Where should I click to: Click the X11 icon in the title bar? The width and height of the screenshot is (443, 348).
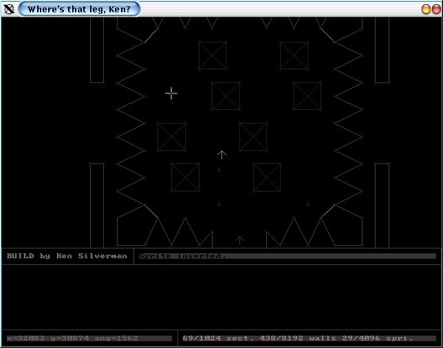[x=9, y=9]
